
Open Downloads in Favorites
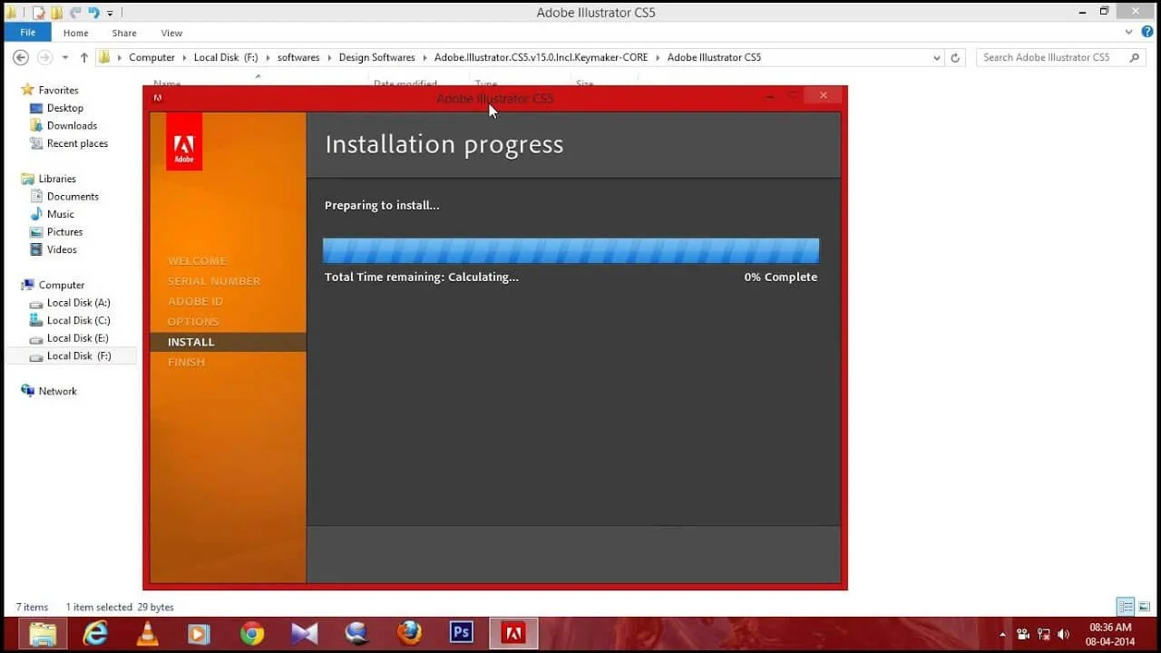(x=72, y=125)
